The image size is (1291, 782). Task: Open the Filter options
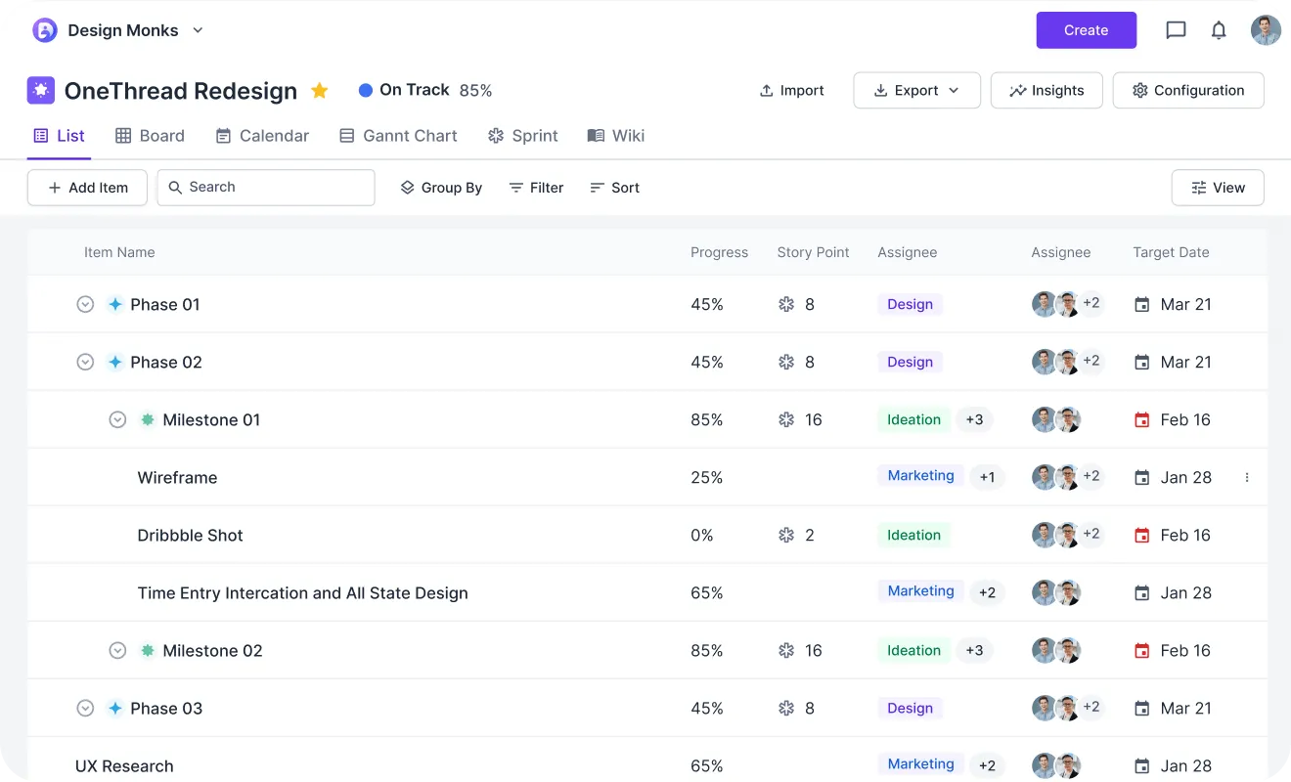(536, 188)
